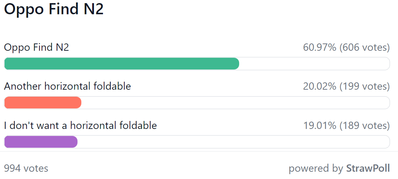Click the rounded end of coral bar
This screenshot has height=179, width=398.
pos(79,103)
